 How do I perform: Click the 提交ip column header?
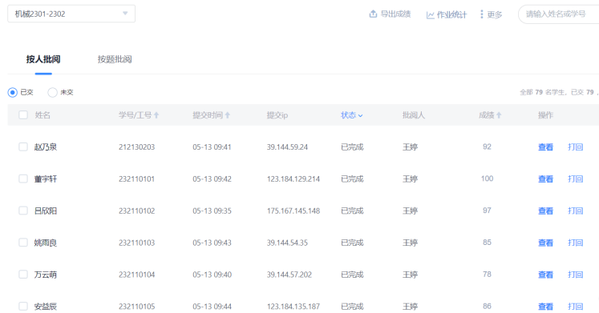[277, 115]
